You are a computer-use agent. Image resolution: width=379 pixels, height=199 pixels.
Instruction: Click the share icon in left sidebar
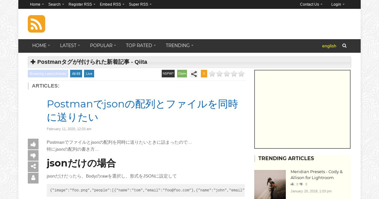[x=33, y=167]
